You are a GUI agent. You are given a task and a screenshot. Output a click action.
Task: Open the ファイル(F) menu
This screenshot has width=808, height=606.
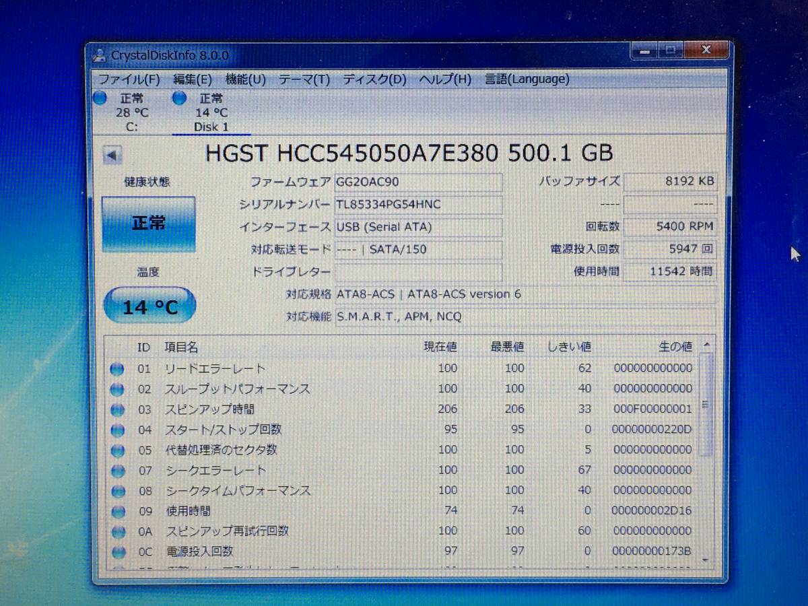129,79
